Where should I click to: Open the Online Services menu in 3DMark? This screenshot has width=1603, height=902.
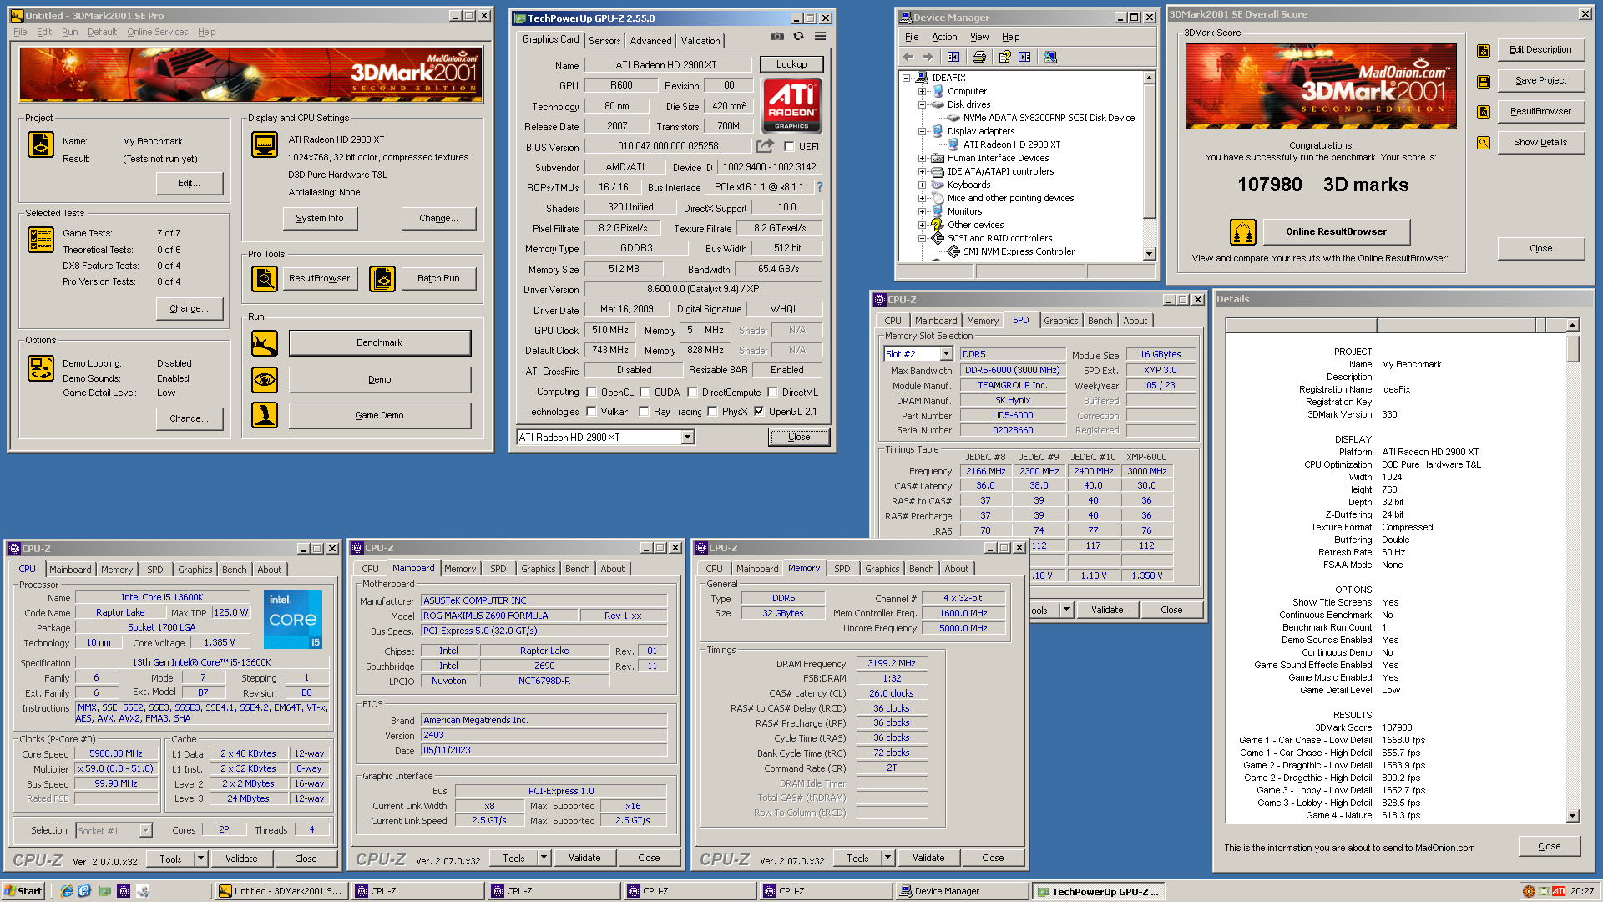pos(158,33)
